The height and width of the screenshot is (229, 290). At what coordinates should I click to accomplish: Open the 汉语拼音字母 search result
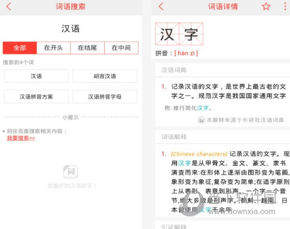pos(105,97)
